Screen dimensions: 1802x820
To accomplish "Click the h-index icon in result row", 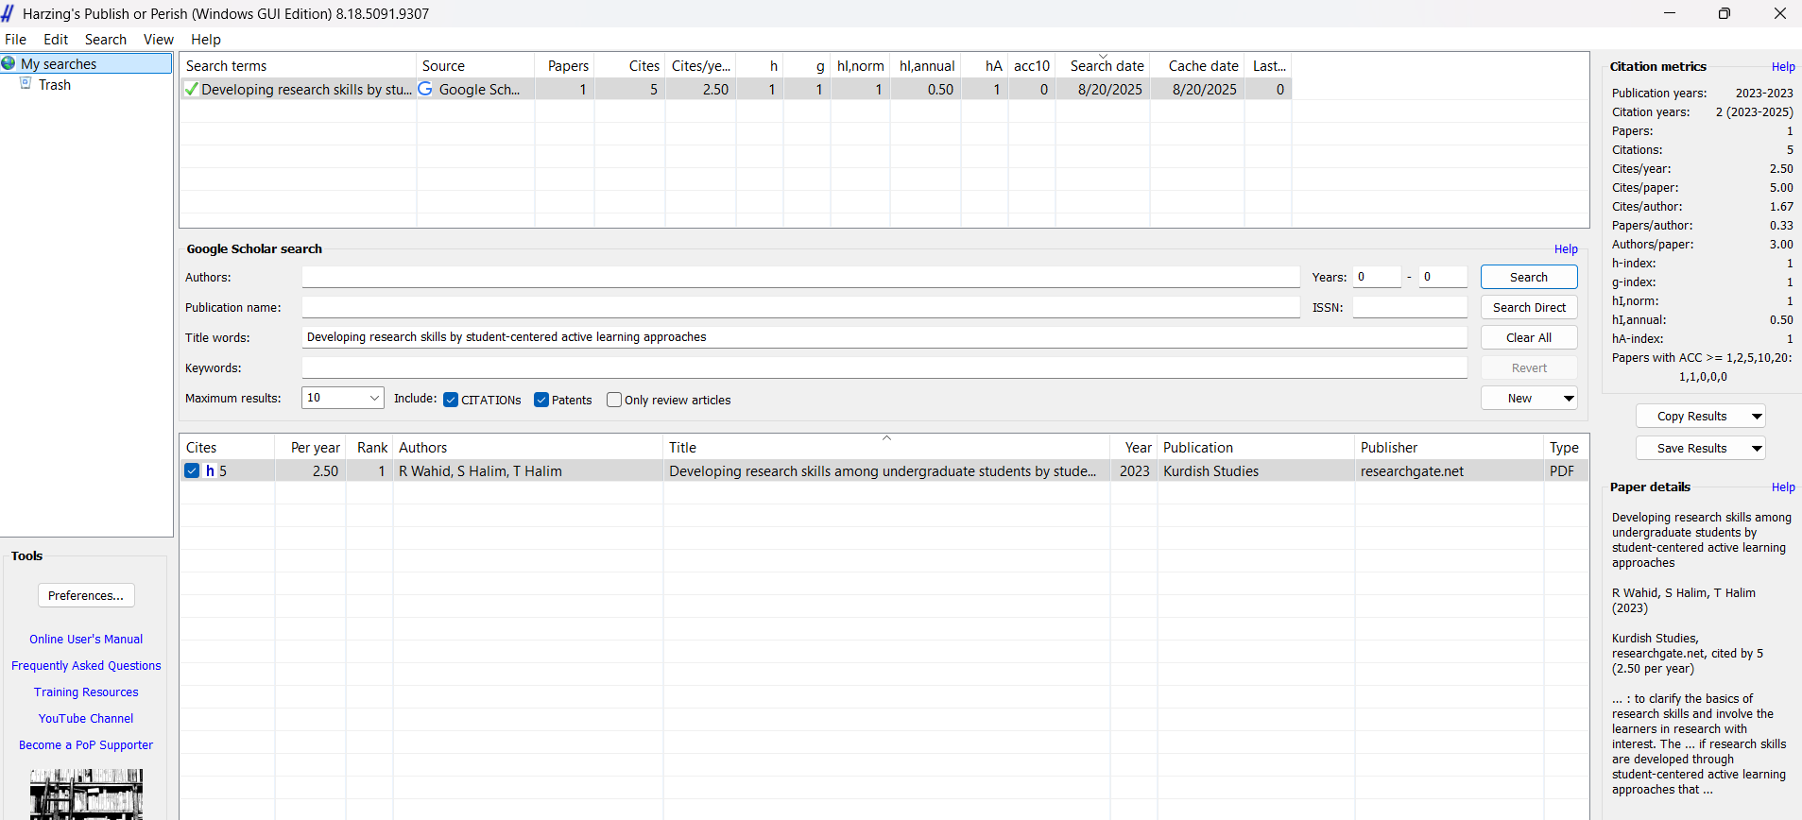I will 210,470.
